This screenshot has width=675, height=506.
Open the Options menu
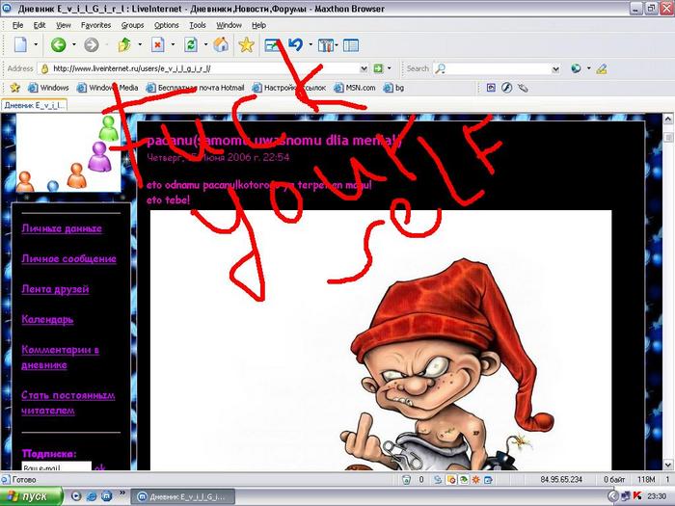[x=166, y=25]
